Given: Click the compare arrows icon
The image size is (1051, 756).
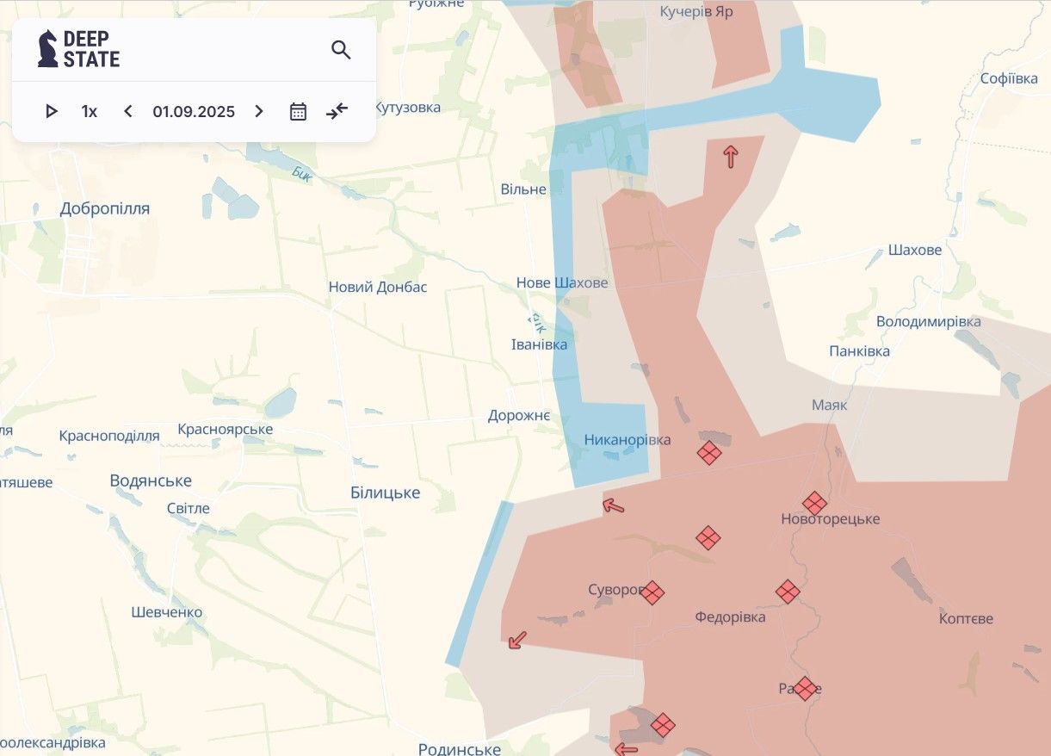Looking at the screenshot, I should (337, 111).
